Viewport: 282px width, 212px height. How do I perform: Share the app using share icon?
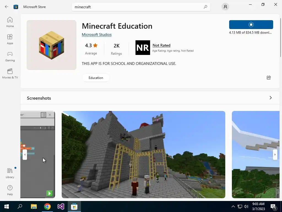pos(269,78)
